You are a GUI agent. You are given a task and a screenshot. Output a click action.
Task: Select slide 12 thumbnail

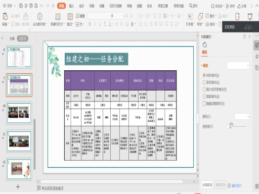click(x=19, y=169)
